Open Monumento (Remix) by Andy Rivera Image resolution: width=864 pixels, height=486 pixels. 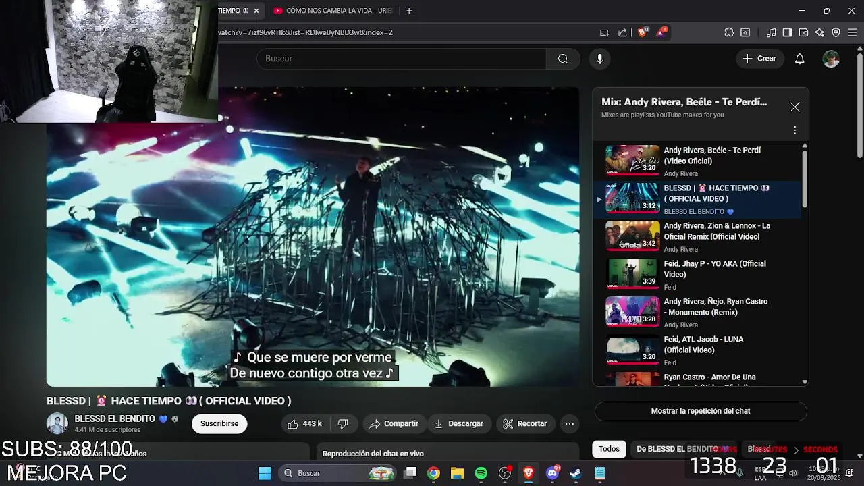tap(699, 312)
